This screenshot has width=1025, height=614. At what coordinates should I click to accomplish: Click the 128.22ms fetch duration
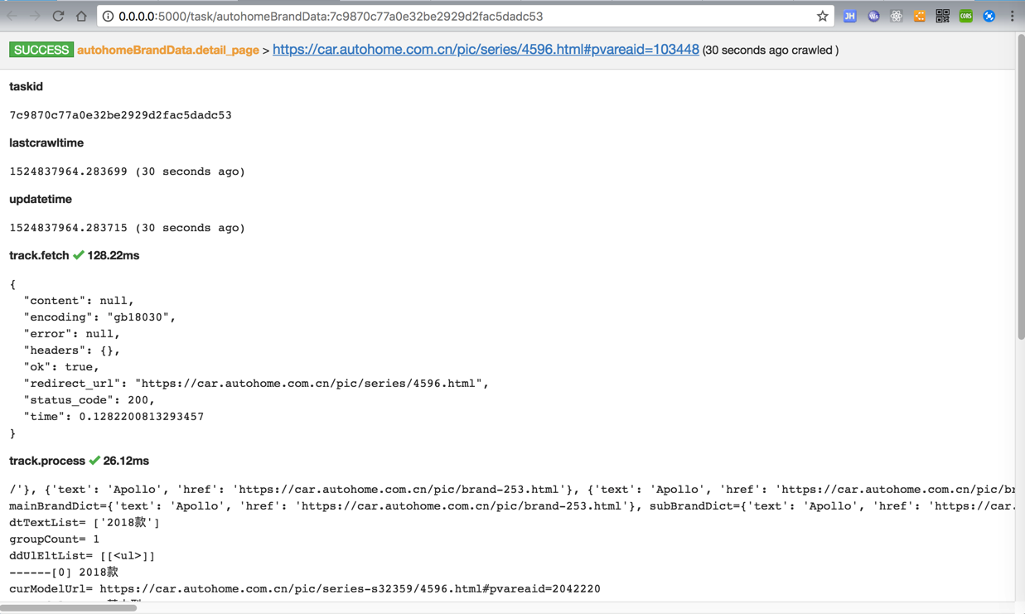coord(114,255)
